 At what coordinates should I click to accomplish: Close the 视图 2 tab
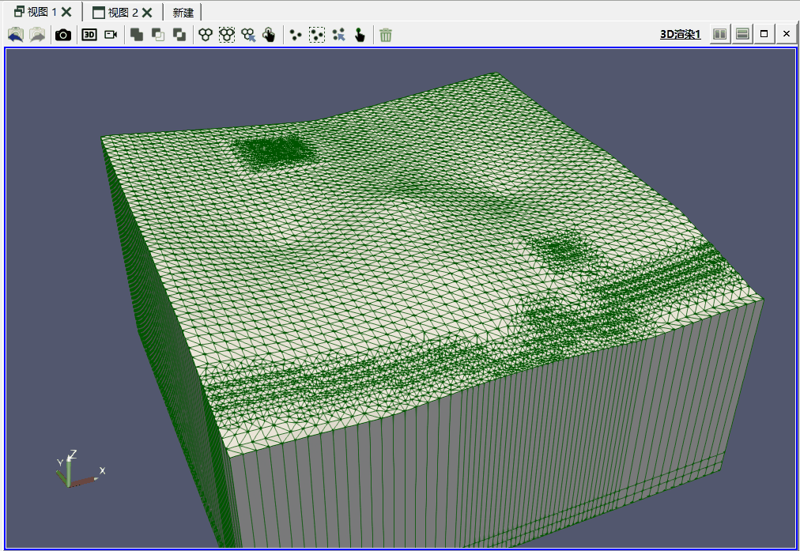(147, 12)
